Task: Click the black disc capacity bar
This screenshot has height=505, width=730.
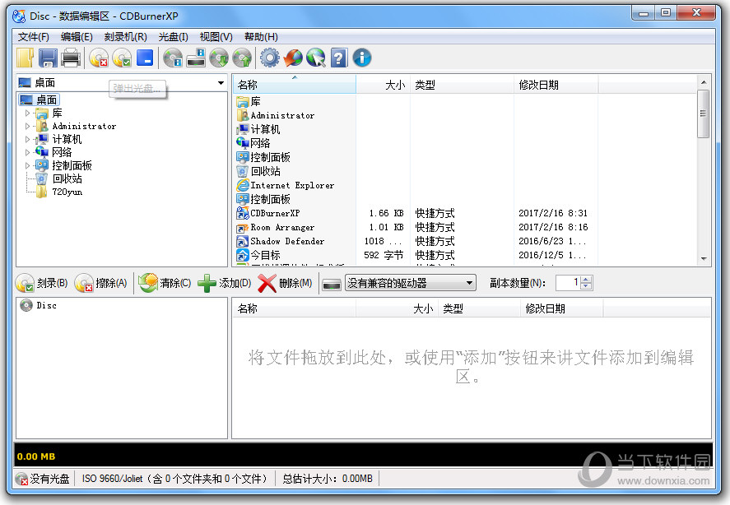Action: pyautogui.click(x=363, y=456)
